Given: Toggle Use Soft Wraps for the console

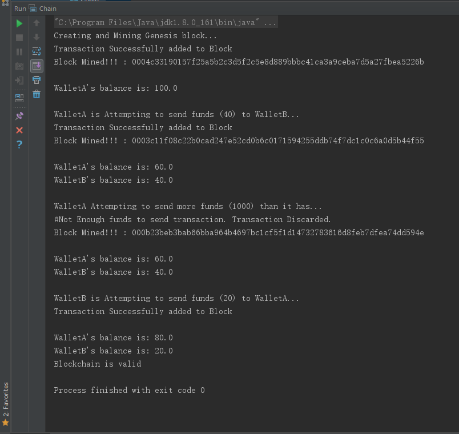Looking at the screenshot, I should click(x=37, y=51).
